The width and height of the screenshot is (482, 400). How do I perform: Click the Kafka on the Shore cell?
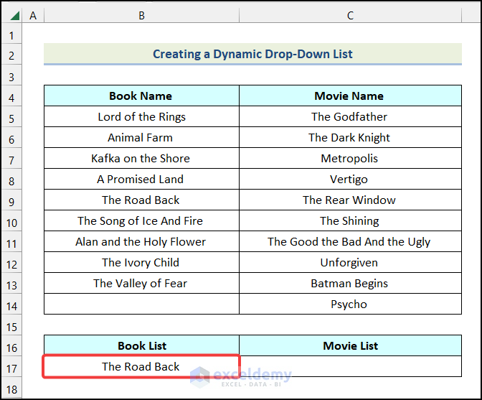click(x=141, y=159)
